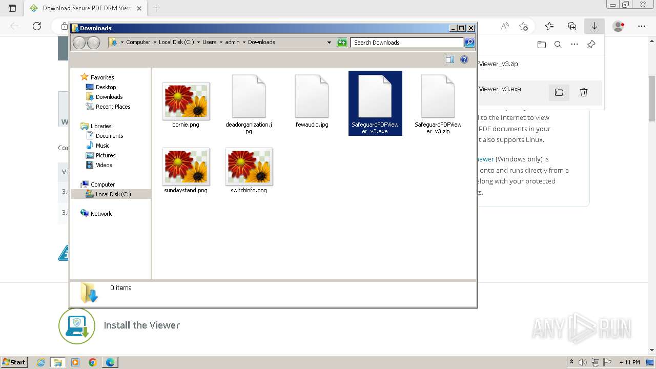
Task: Open the Pictures library
Action: (106, 155)
